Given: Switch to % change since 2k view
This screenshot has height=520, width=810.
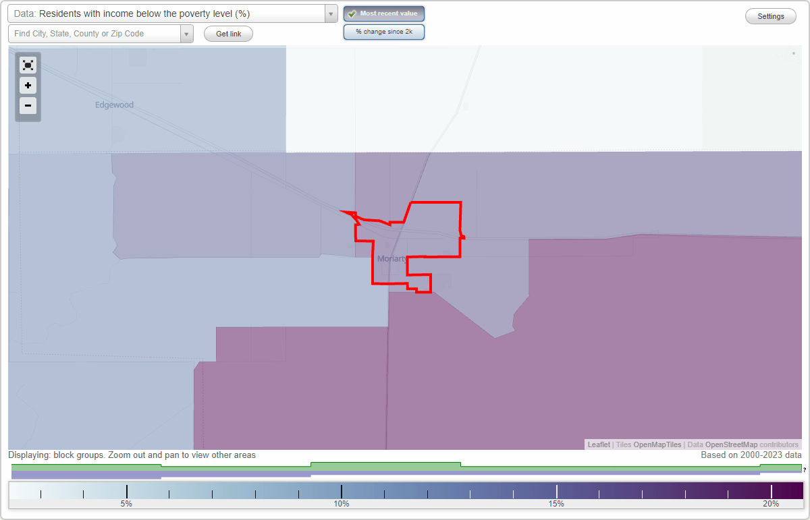Looking at the screenshot, I should tap(384, 31).
